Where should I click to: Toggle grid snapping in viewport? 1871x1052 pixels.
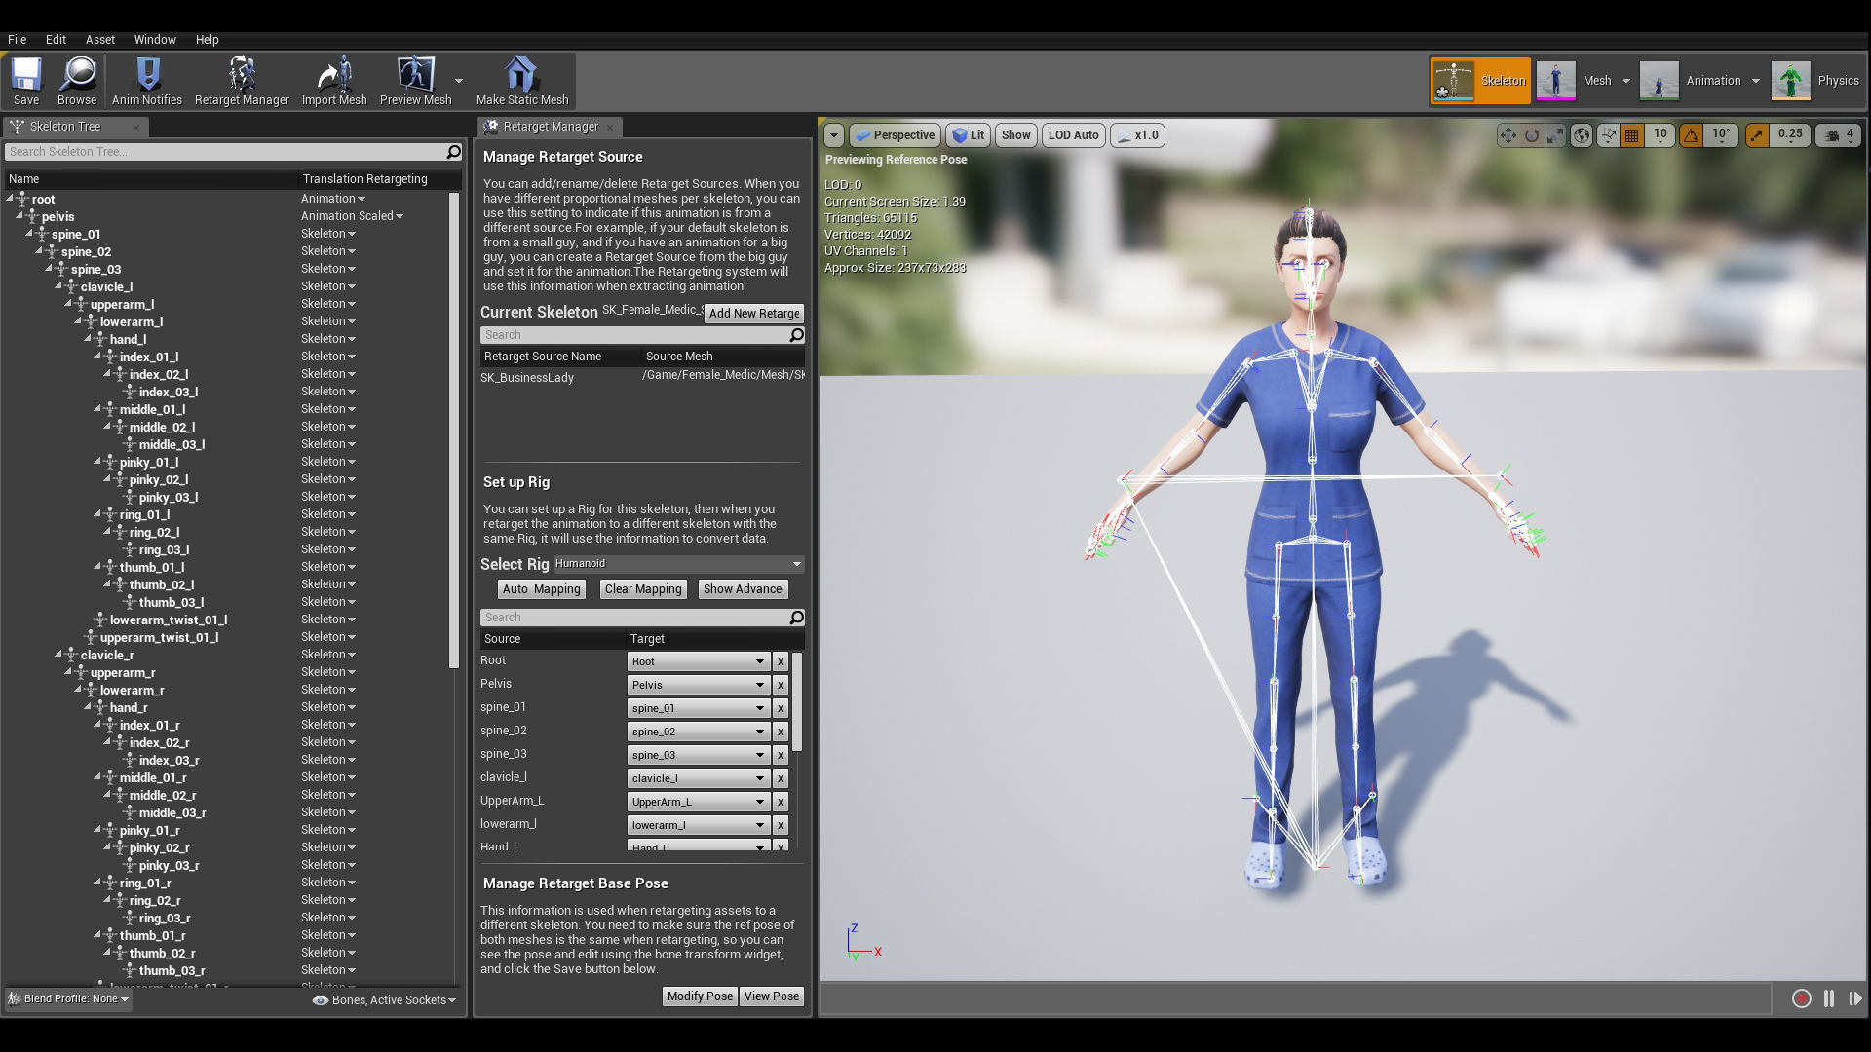[1632, 135]
